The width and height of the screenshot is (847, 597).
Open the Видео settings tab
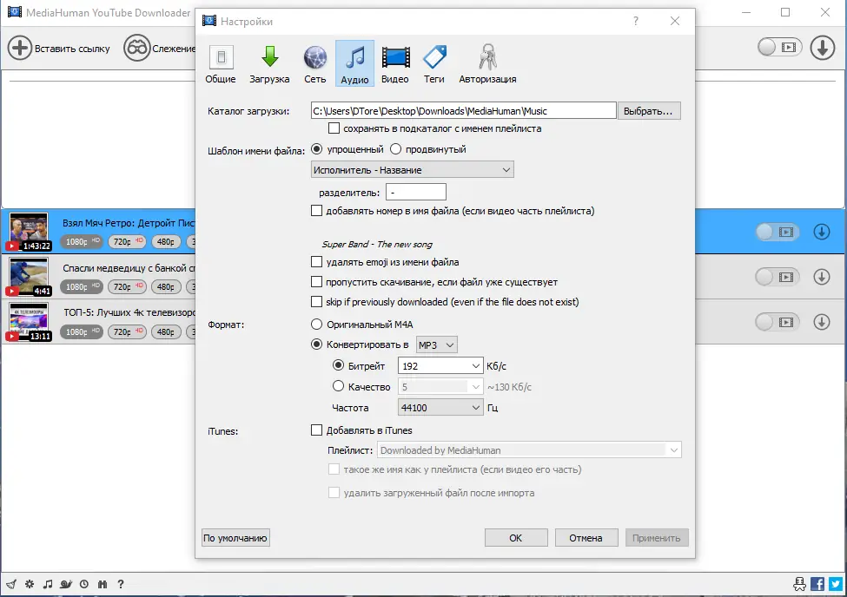tap(395, 64)
